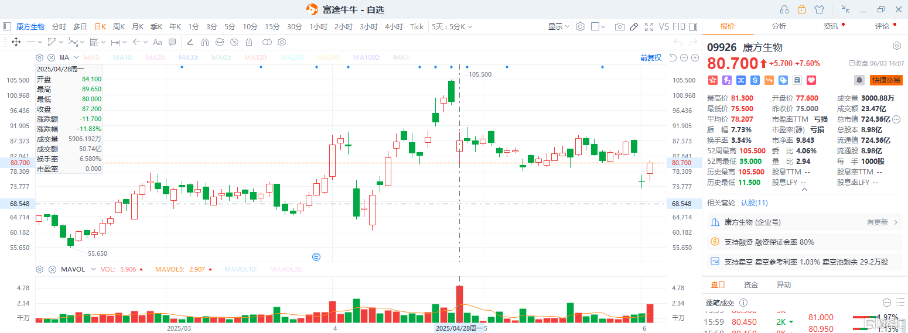Click the red heart favorite icon

pos(811,80)
